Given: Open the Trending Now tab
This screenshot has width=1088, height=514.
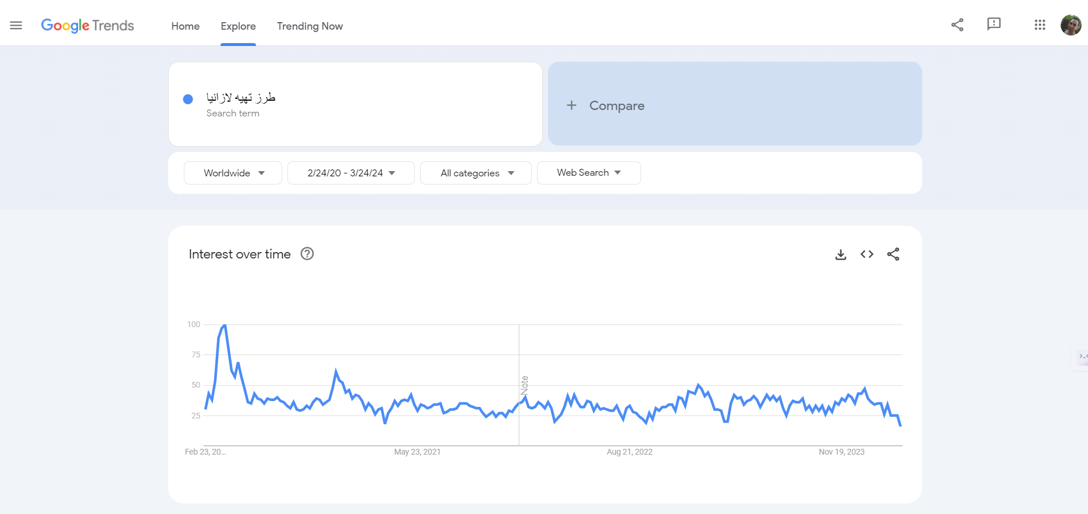Looking at the screenshot, I should click(x=310, y=26).
